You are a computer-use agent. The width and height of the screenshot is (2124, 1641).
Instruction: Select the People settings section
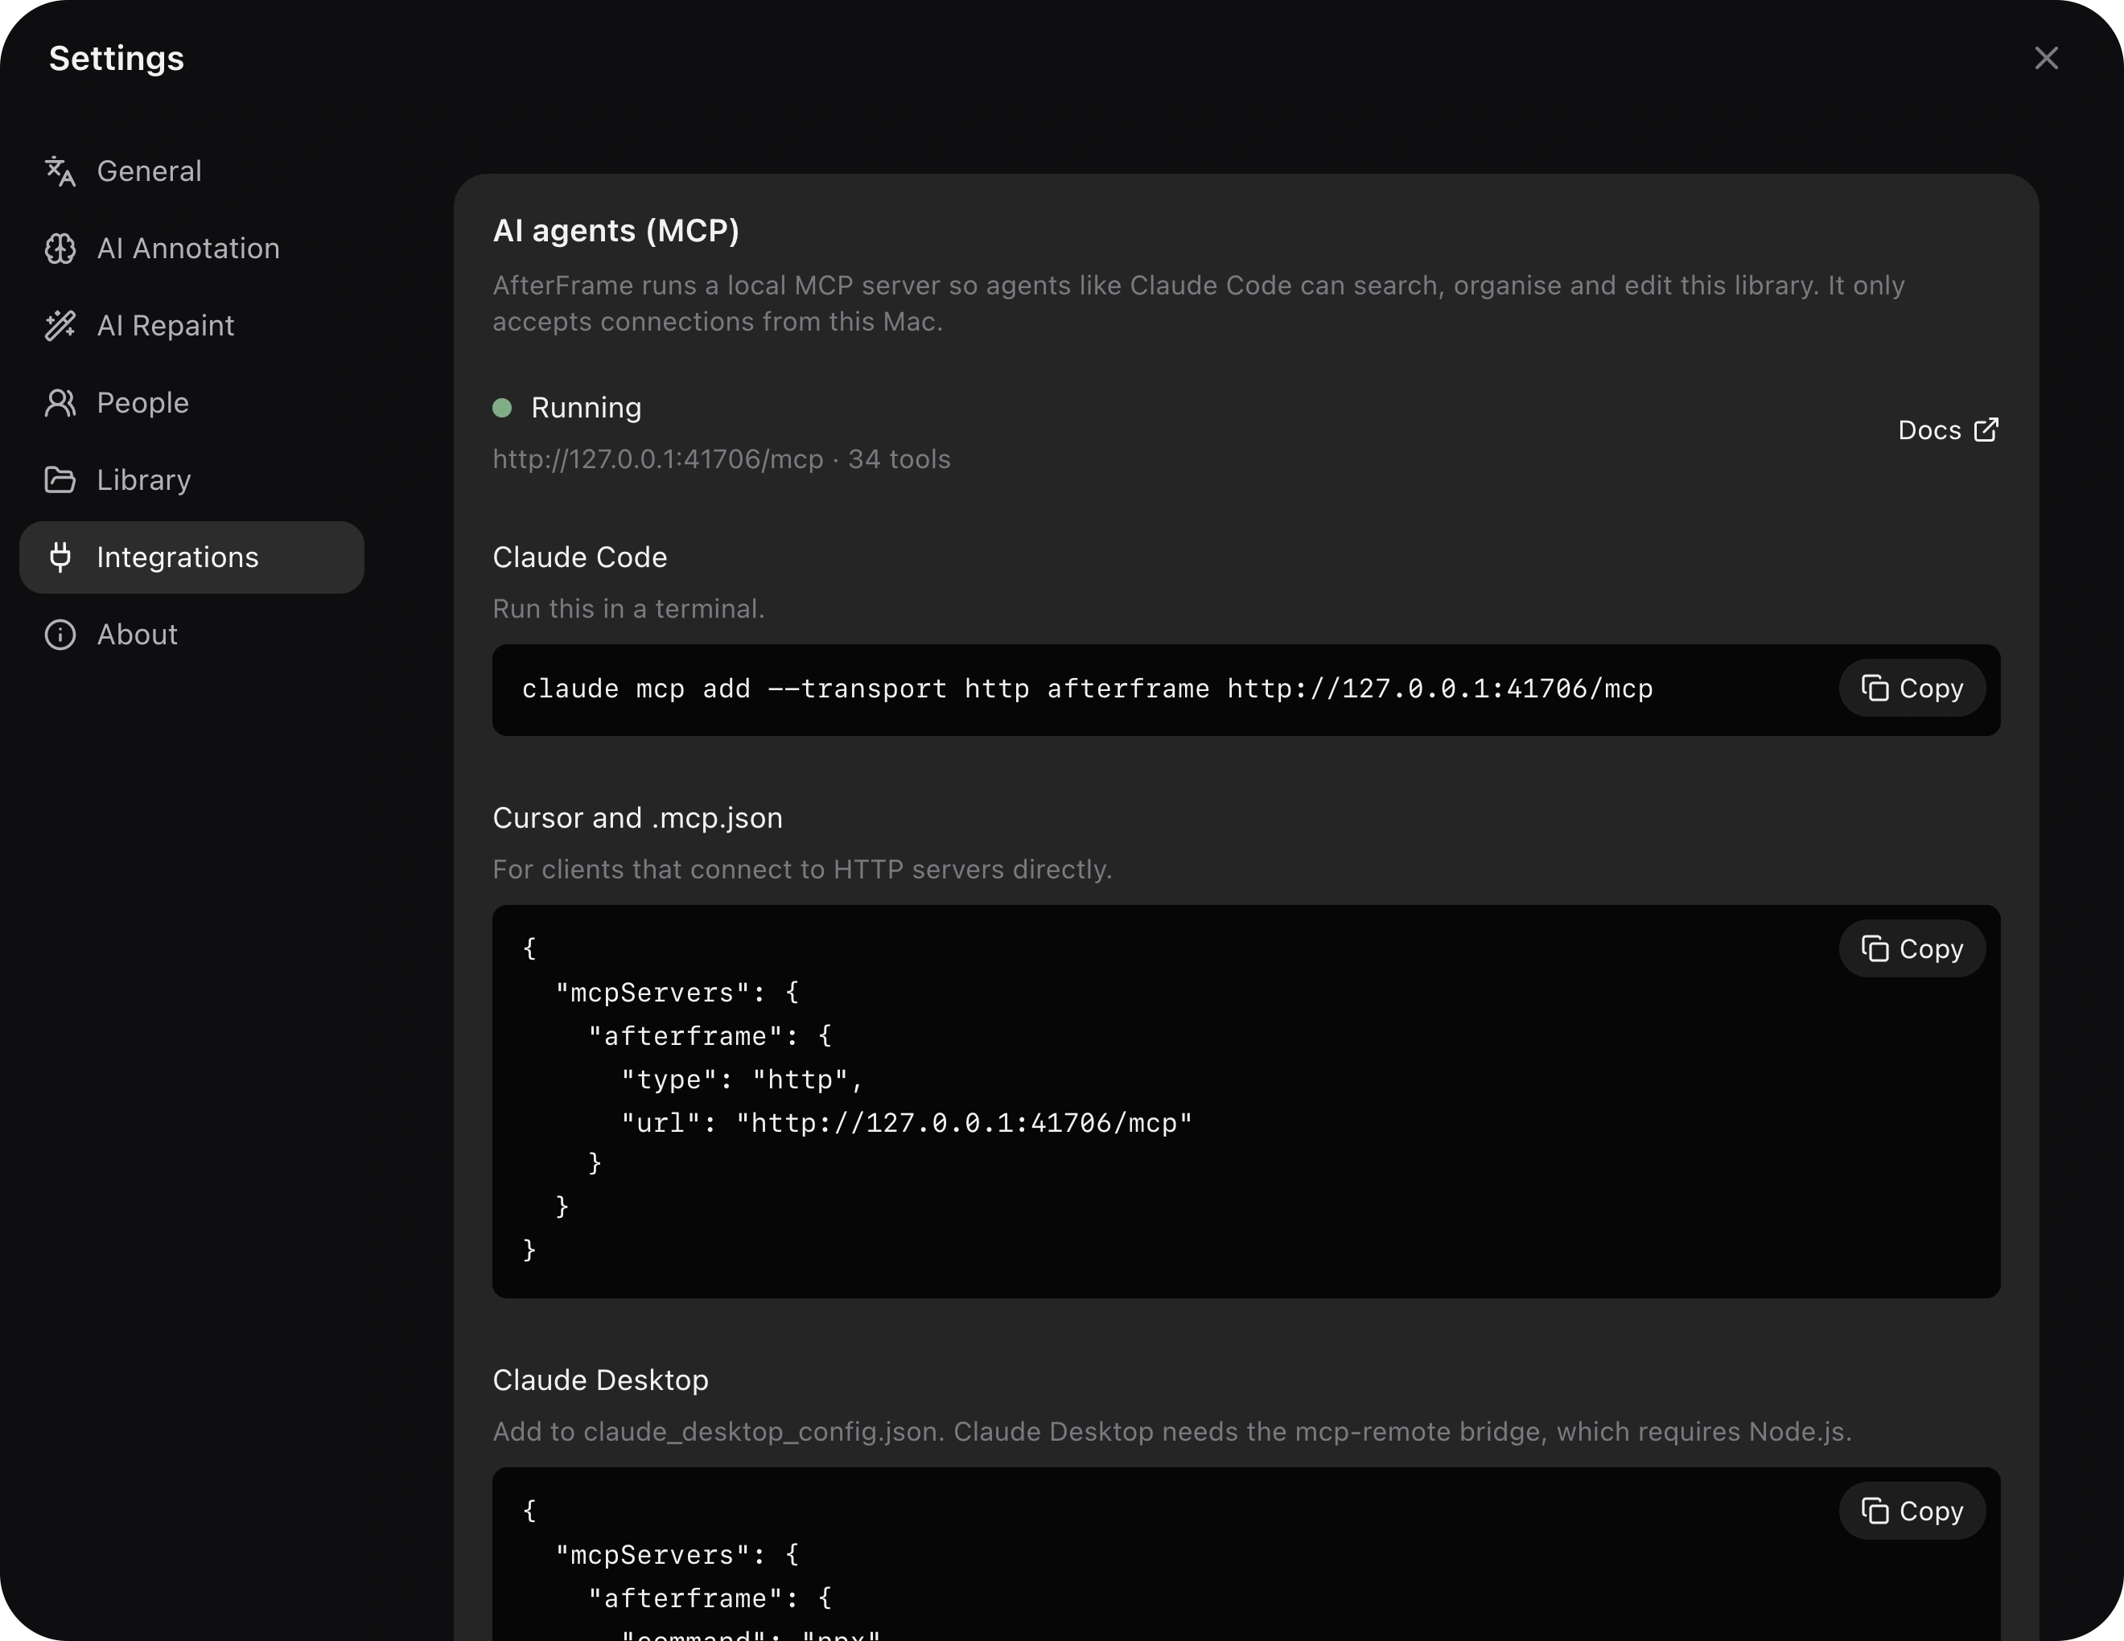click(x=191, y=402)
